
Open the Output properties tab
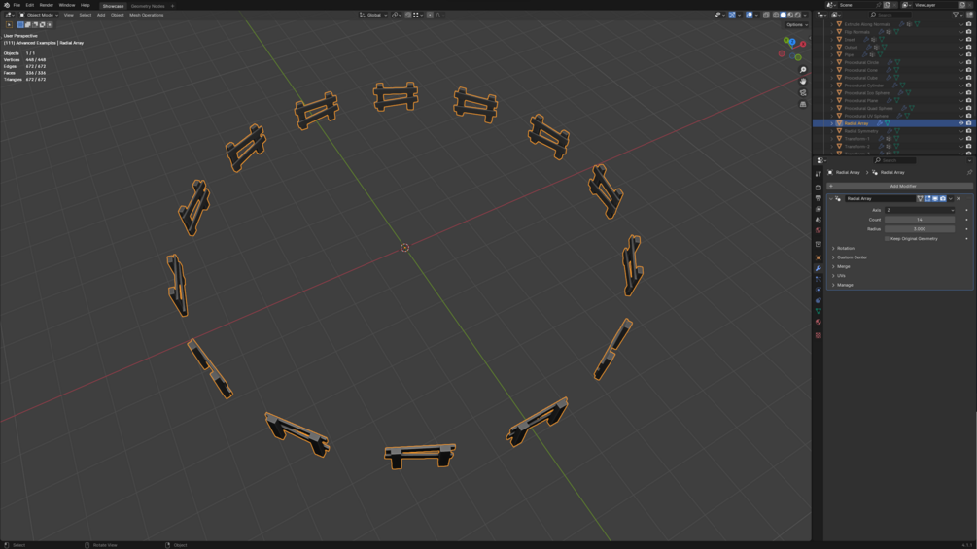(819, 198)
